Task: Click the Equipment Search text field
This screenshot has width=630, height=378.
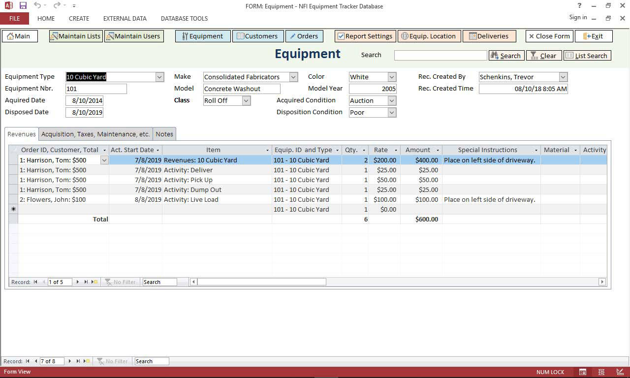Action: click(440, 55)
